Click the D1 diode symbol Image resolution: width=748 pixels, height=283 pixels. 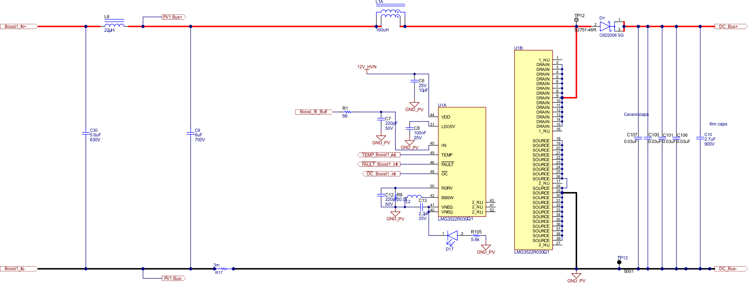(605, 26)
